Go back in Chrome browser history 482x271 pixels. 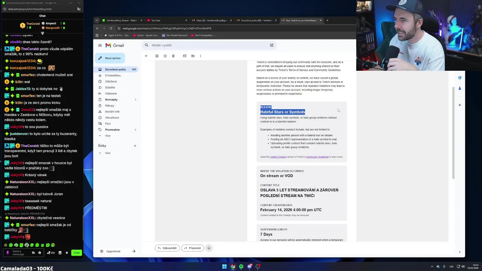(97, 28)
